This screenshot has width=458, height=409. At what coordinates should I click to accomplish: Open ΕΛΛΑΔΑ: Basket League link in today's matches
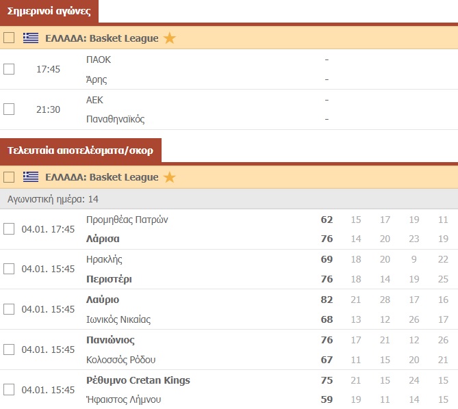101,38
